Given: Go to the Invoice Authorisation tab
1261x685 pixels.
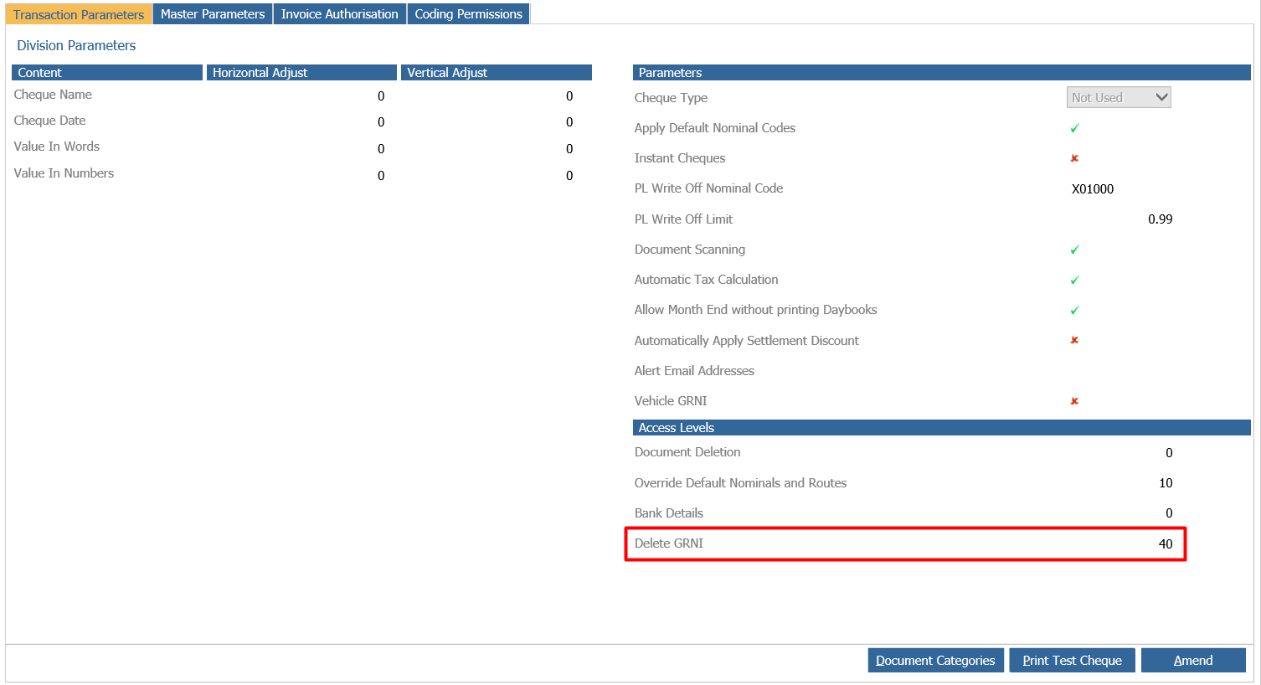Looking at the screenshot, I should (x=339, y=14).
